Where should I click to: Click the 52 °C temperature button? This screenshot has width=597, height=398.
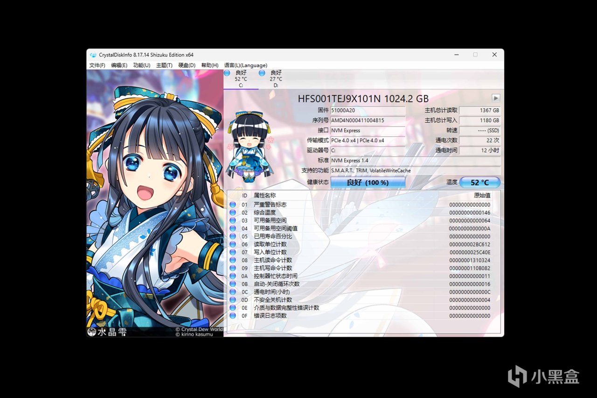tap(479, 182)
